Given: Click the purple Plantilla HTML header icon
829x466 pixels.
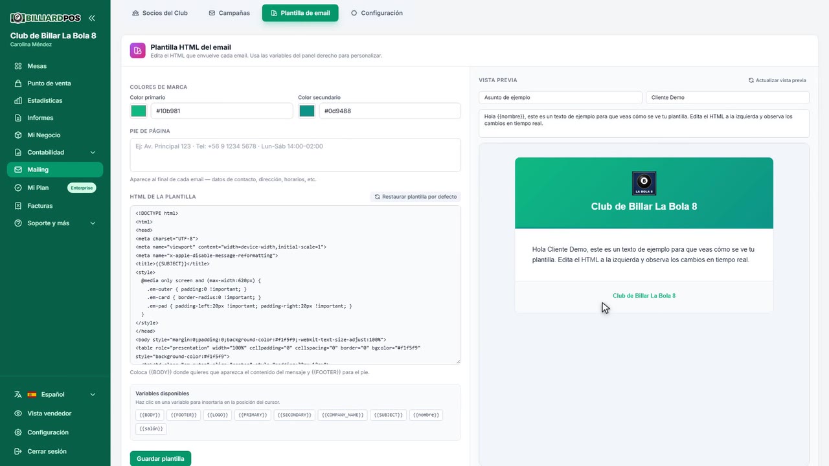Looking at the screenshot, I should point(137,50).
